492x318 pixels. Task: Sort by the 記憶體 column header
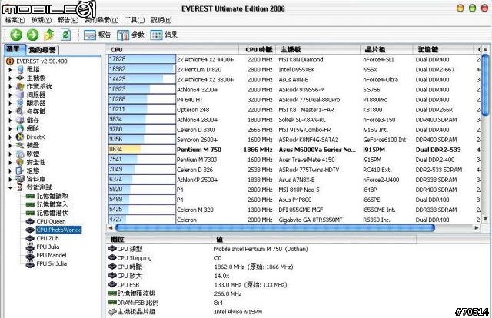444,50
